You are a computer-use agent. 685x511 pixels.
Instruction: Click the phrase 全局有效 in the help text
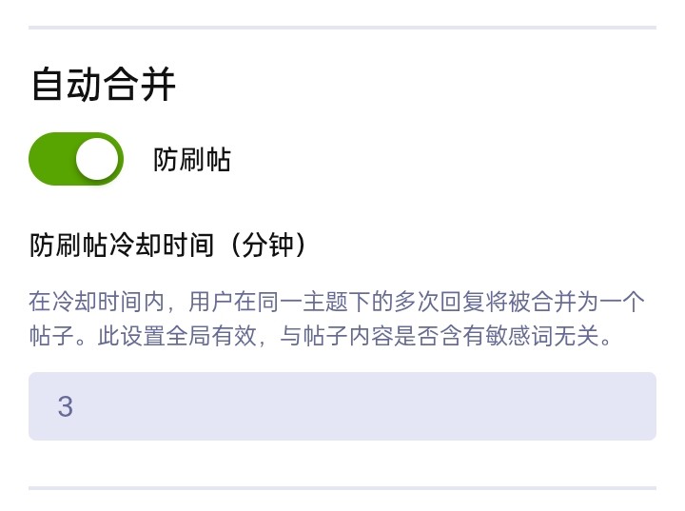(x=211, y=337)
